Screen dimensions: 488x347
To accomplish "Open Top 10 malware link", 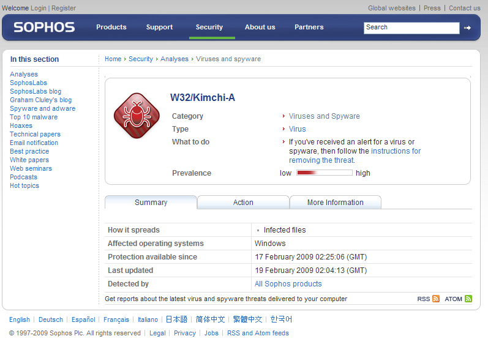I will [x=34, y=117].
